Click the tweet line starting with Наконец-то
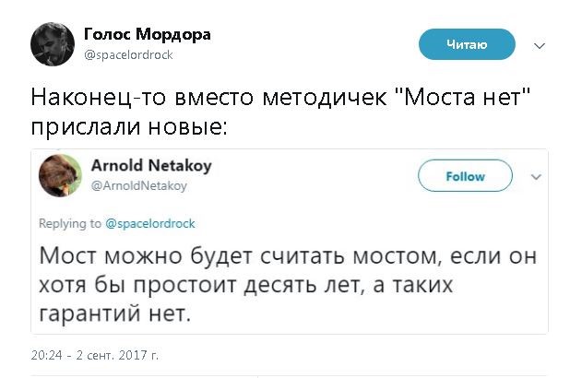Image resolution: width=582 pixels, height=378 pixels. coord(284,96)
